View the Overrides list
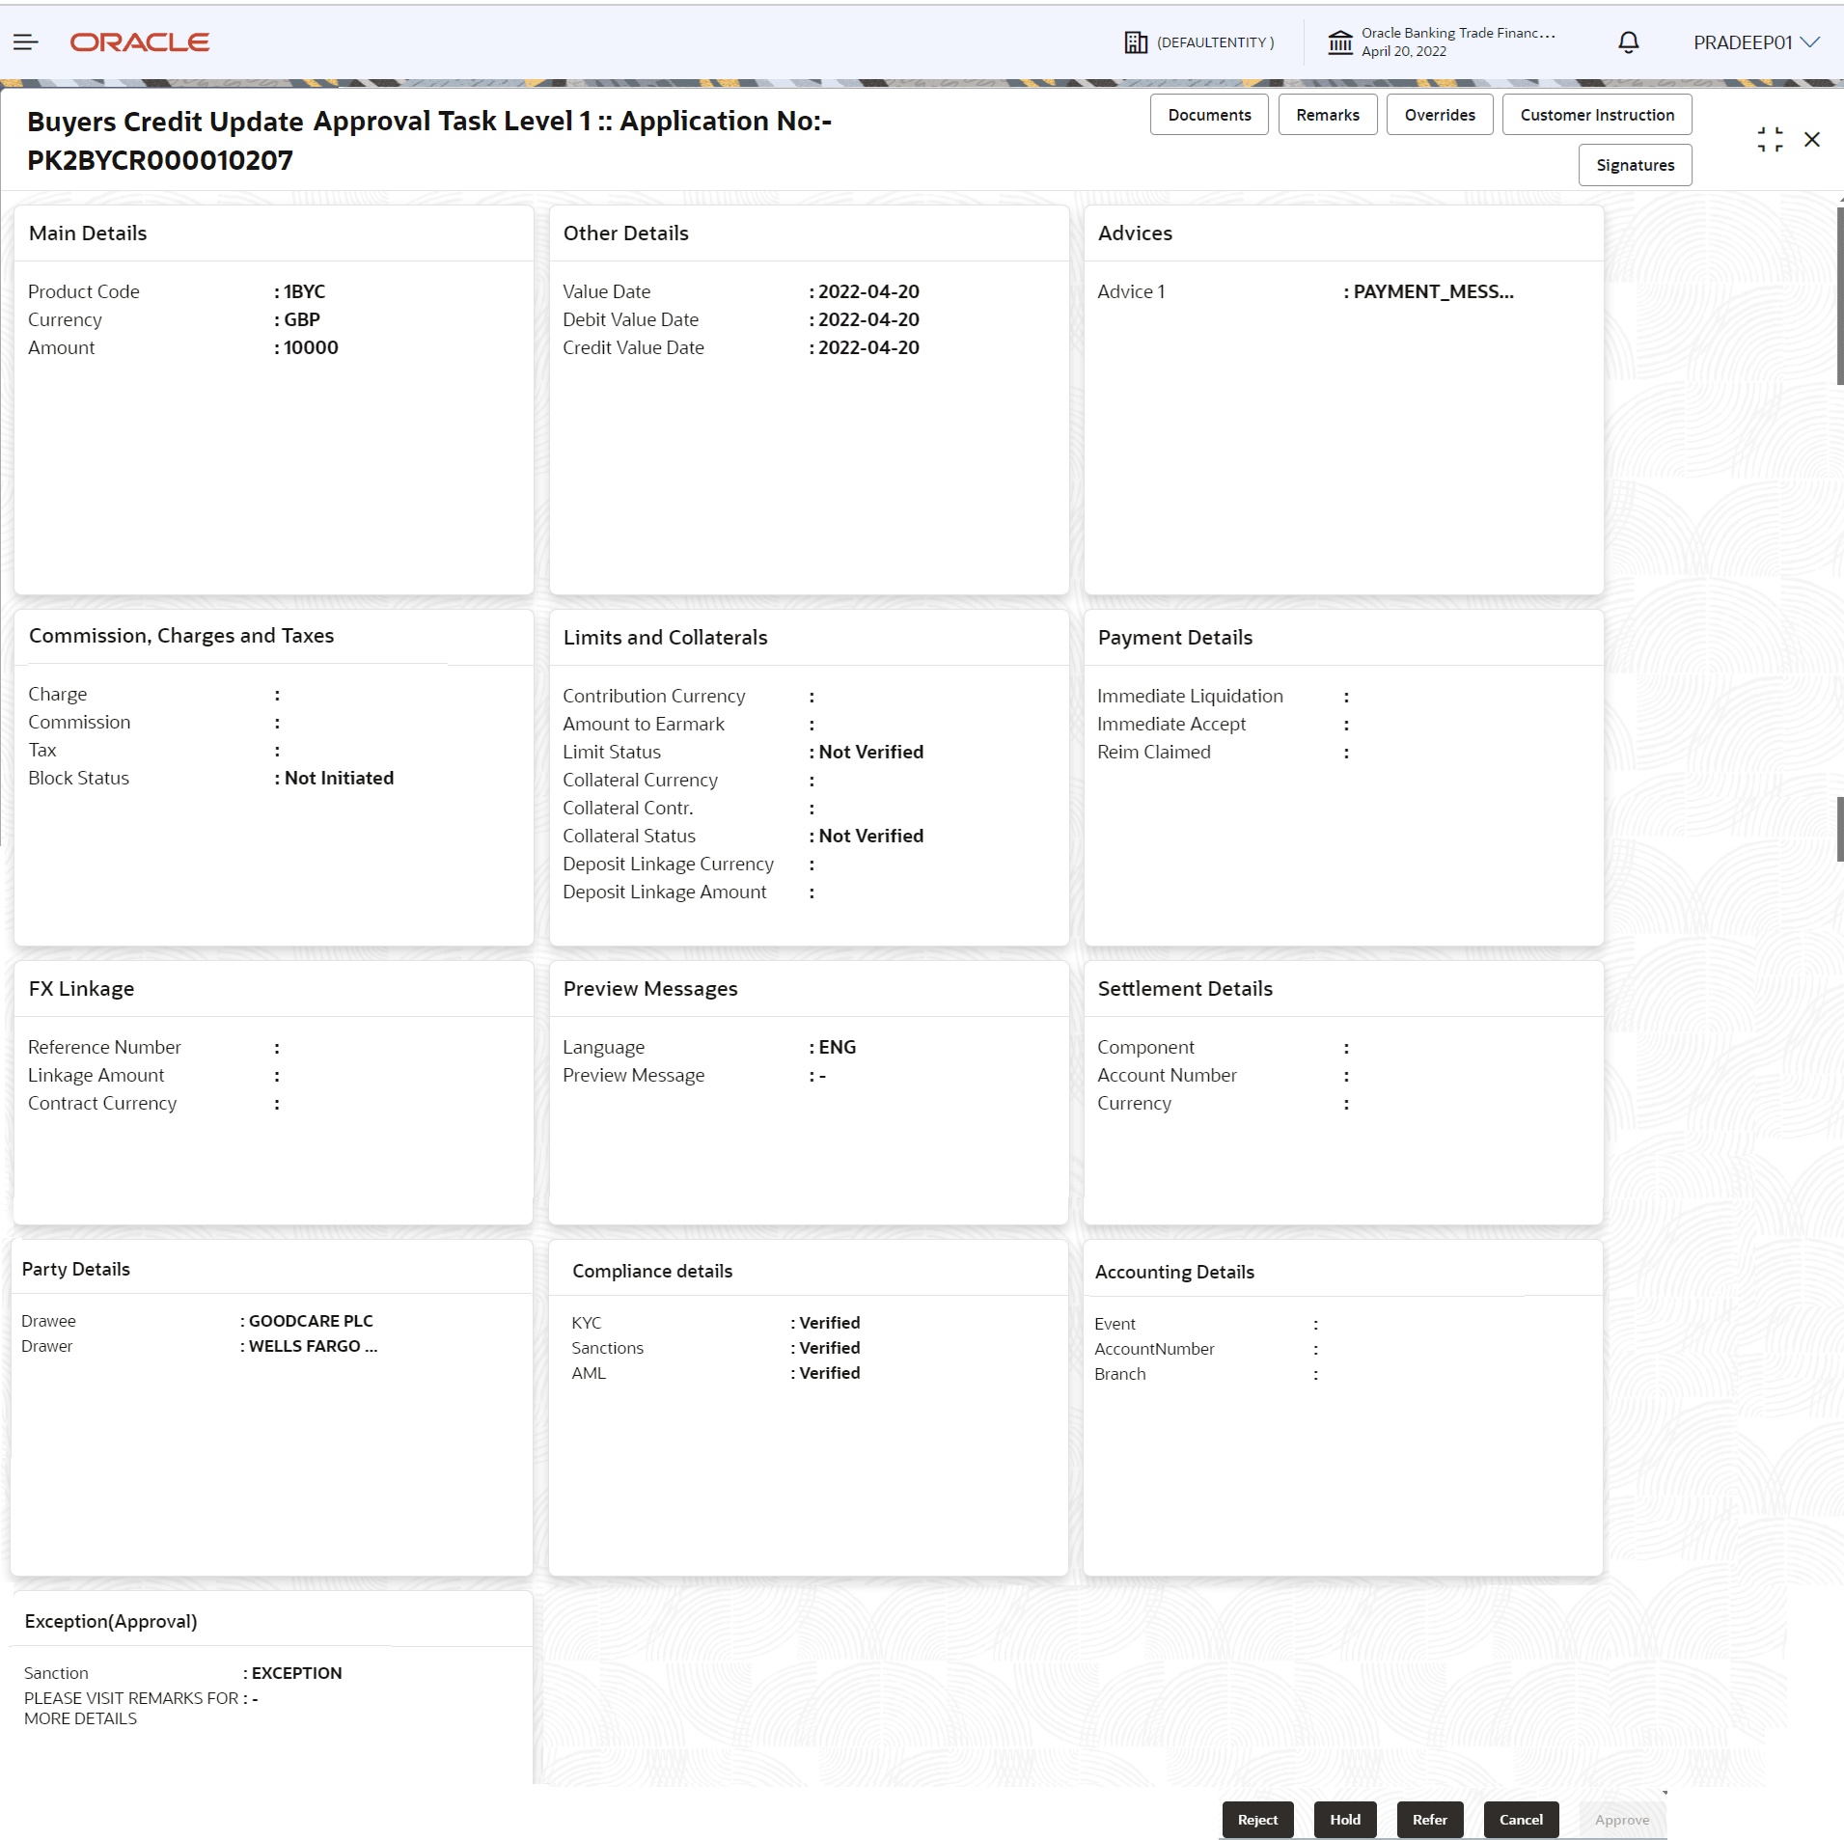The width and height of the screenshot is (1844, 1840). (x=1440, y=114)
